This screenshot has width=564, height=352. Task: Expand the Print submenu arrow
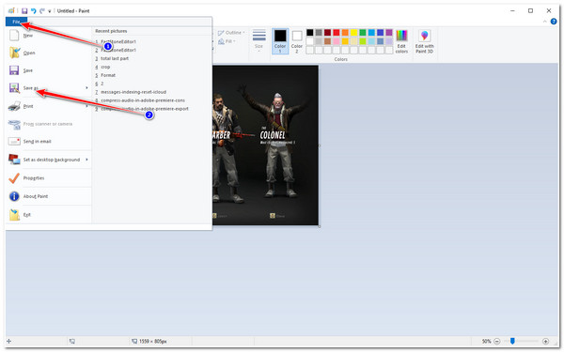(86, 106)
